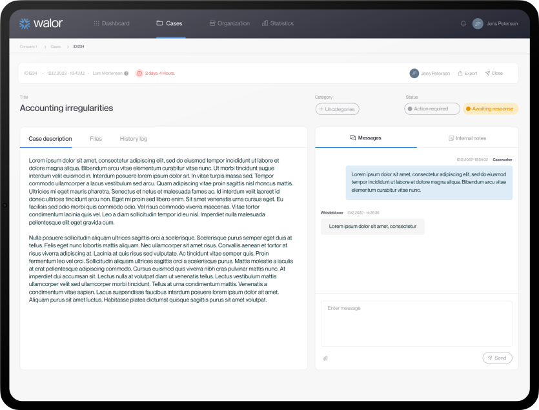Click the JP avatar in the top bar
This screenshot has height=410, width=539.
coord(478,23)
